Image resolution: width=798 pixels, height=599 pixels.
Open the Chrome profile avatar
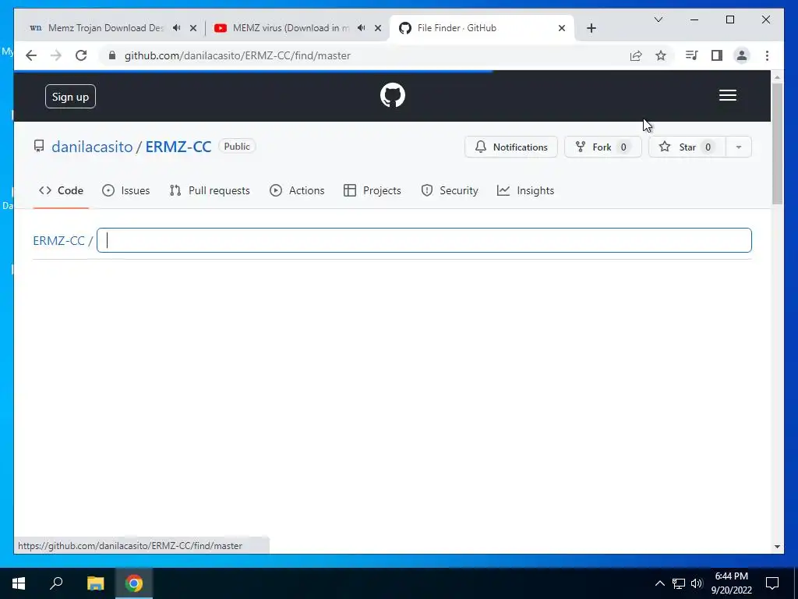pos(742,55)
